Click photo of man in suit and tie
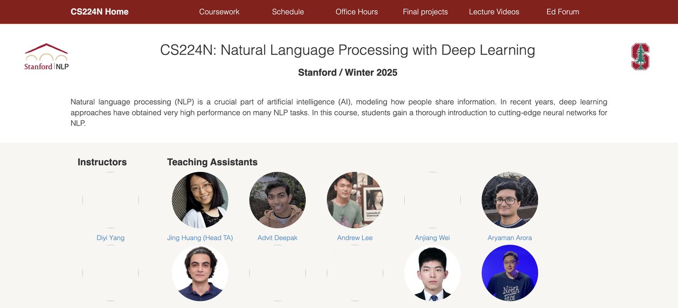 432,273
